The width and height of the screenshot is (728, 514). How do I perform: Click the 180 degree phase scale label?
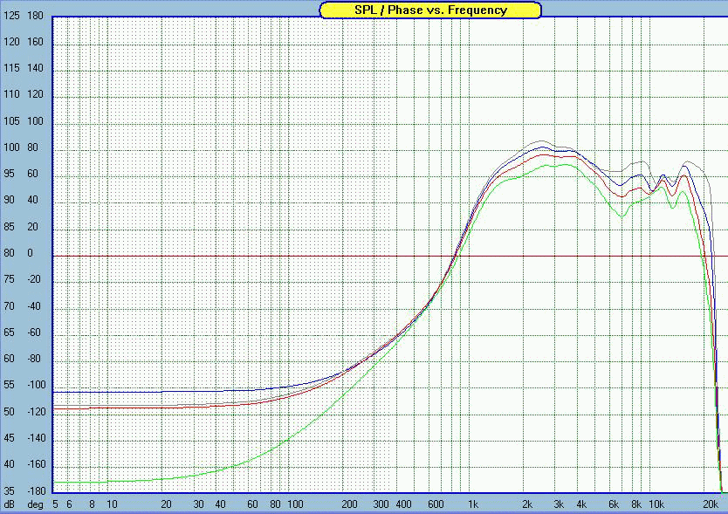click(35, 16)
